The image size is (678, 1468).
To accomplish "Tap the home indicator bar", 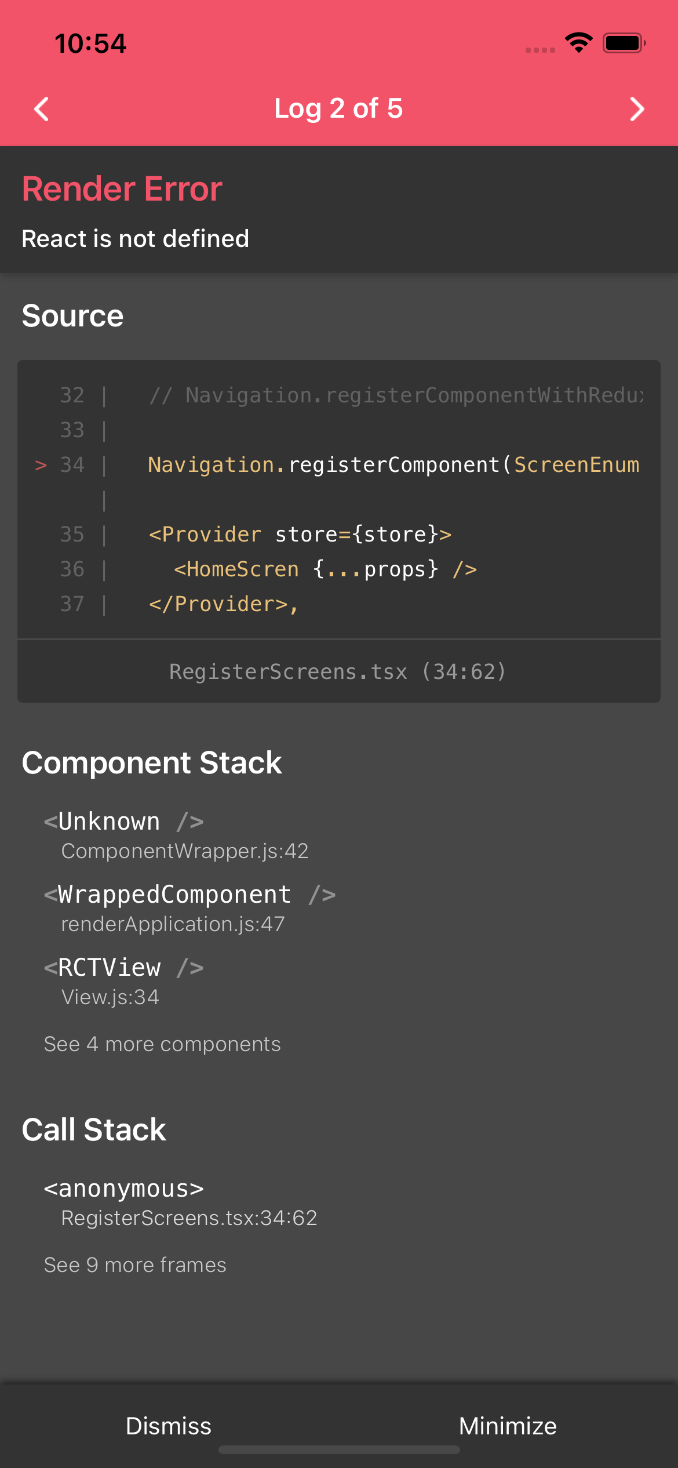I will pyautogui.click(x=339, y=1449).
